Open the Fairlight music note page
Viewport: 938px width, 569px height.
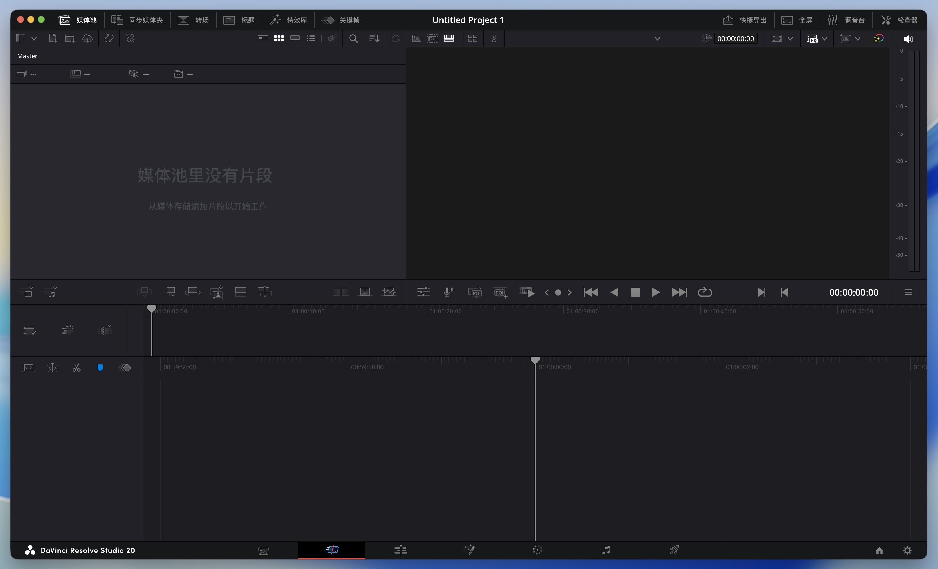(606, 550)
